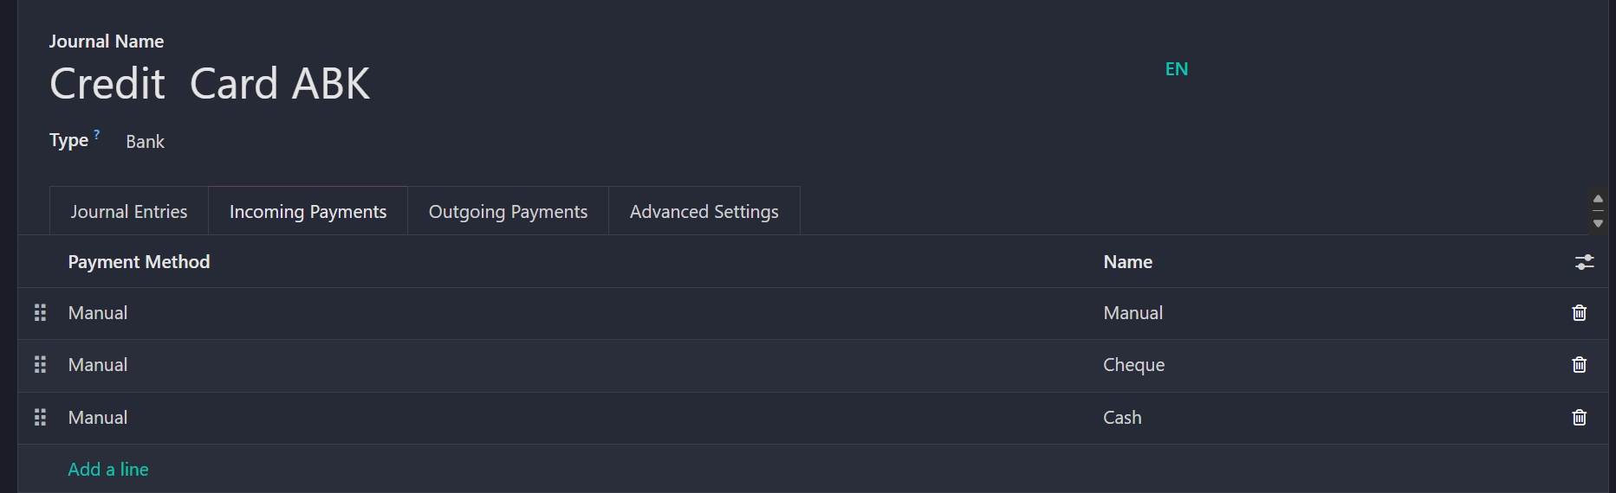Click drag handle of the Manual named row
This screenshot has width=1616, height=493.
click(x=40, y=313)
